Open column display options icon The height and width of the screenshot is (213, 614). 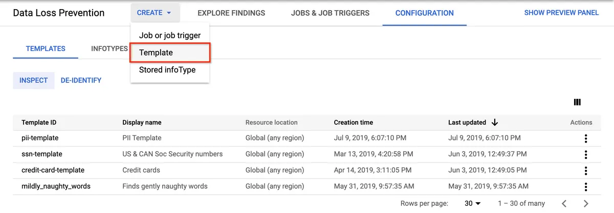(577, 102)
